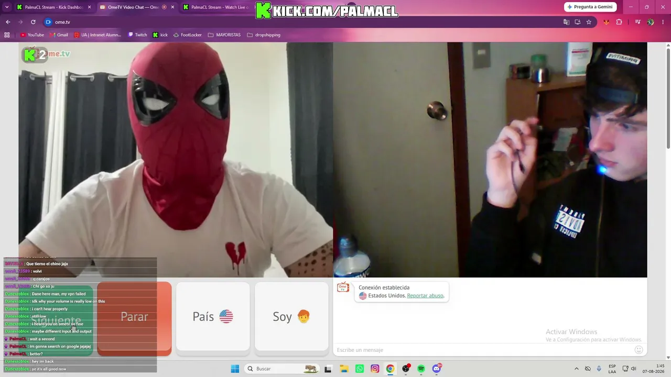
Task: Open the YouTube bookmark
Action: (32, 35)
